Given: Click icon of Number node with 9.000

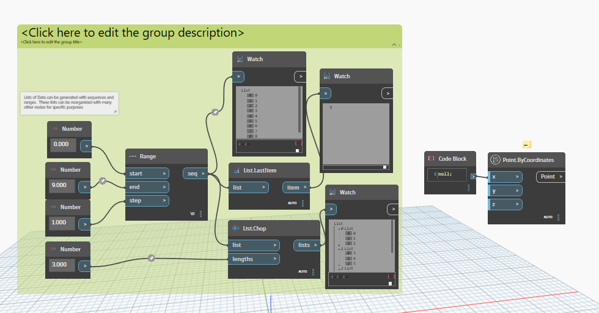Looking at the screenshot, I should click(x=53, y=170).
